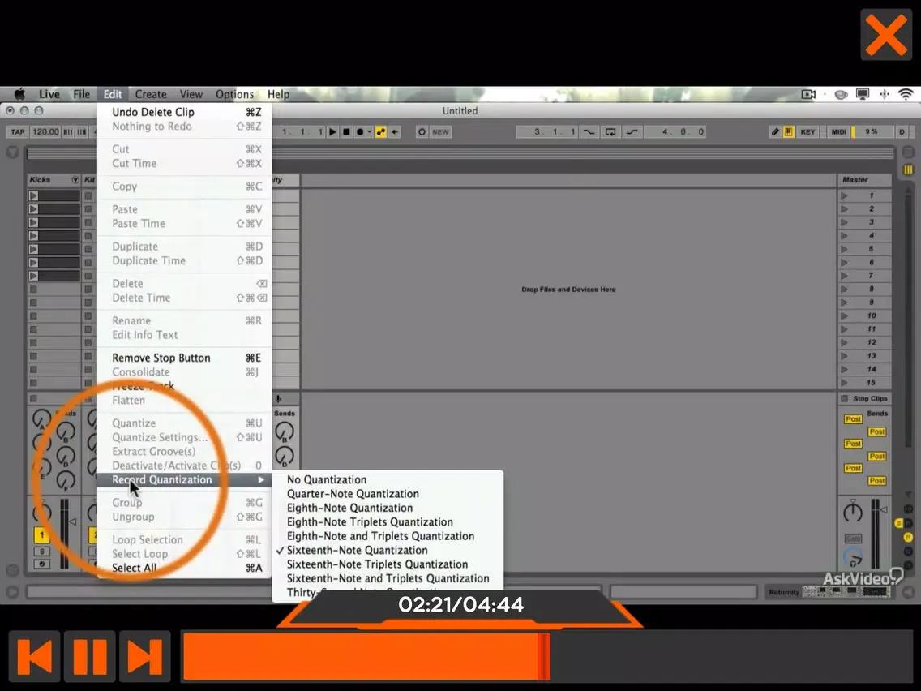This screenshot has height=691, width=921.
Task: Close the video player with the orange X
Action: tap(886, 35)
